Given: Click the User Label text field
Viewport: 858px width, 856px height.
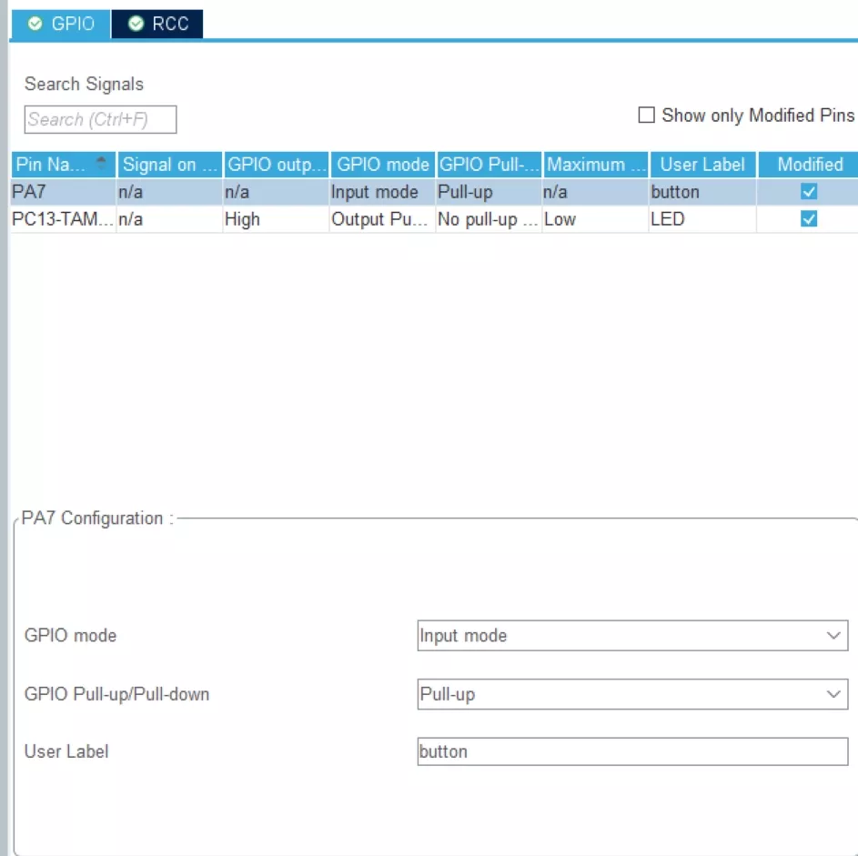Looking at the screenshot, I should point(632,751).
